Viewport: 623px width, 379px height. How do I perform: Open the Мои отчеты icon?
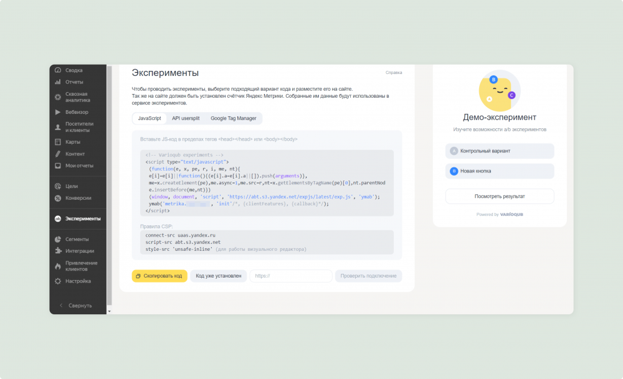pyautogui.click(x=57, y=166)
